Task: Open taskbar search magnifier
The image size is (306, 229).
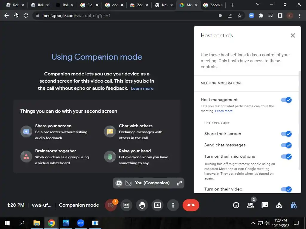Action: pyautogui.click(x=22, y=223)
